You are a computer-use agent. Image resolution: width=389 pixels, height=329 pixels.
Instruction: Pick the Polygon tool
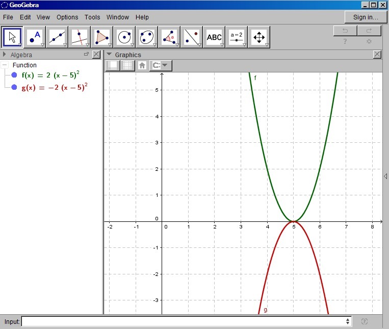coord(102,37)
